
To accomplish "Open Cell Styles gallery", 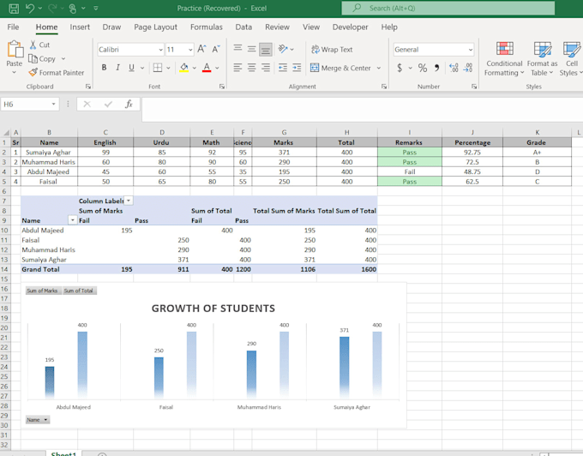I will 571,59.
